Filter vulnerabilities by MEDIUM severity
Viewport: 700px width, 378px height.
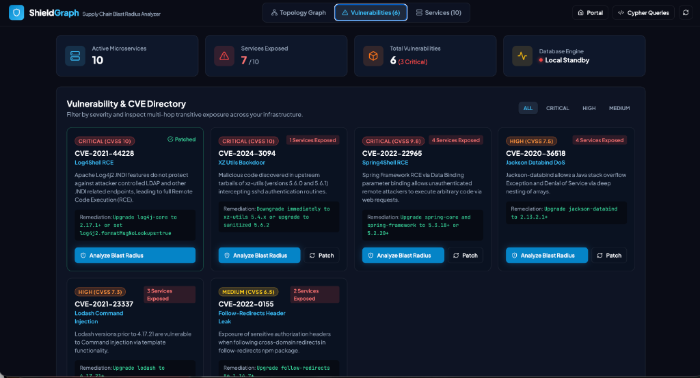(x=619, y=108)
